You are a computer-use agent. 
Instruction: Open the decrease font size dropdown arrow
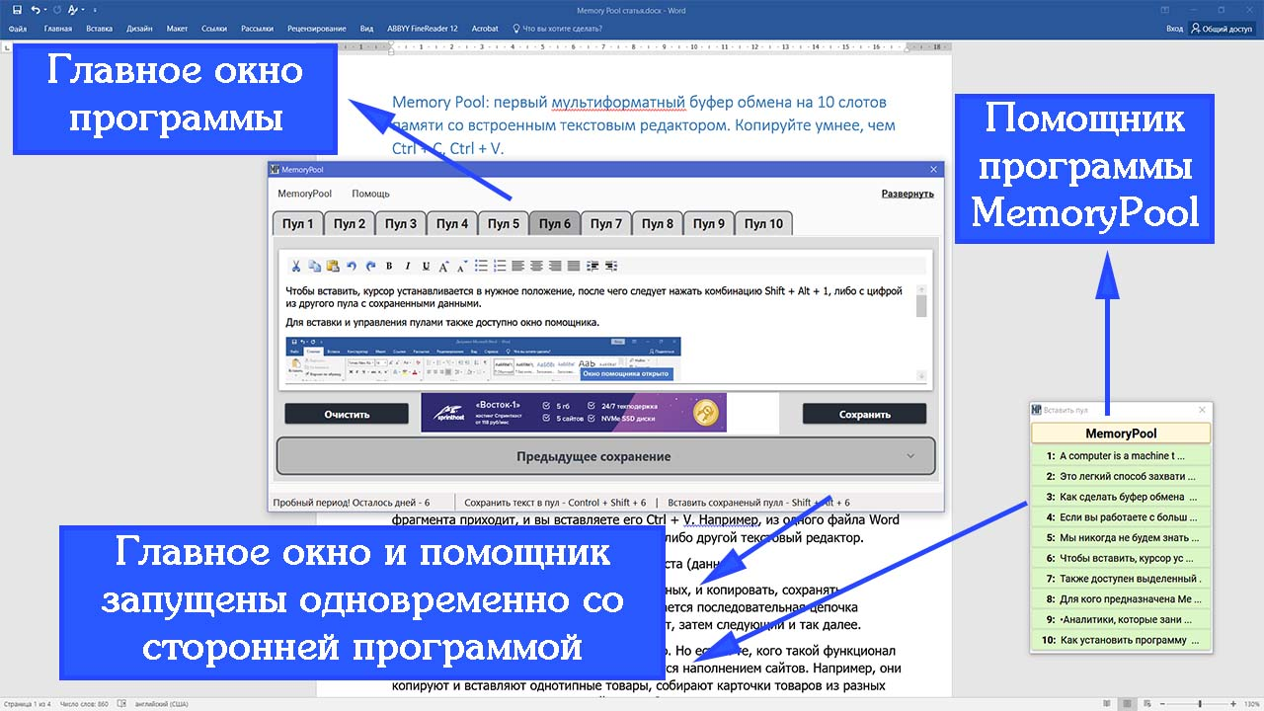pyautogui.click(x=467, y=260)
